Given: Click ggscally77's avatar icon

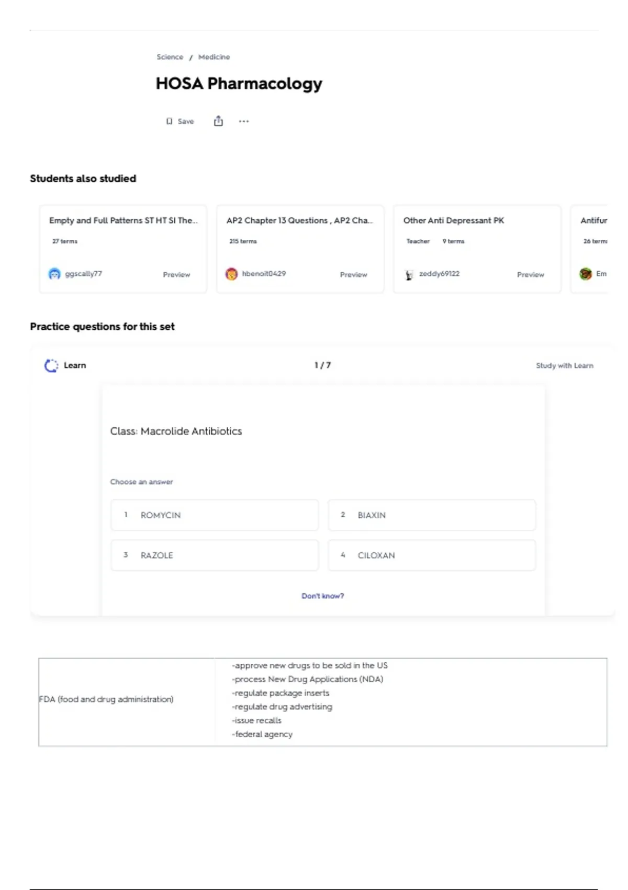Looking at the screenshot, I should tap(54, 274).
